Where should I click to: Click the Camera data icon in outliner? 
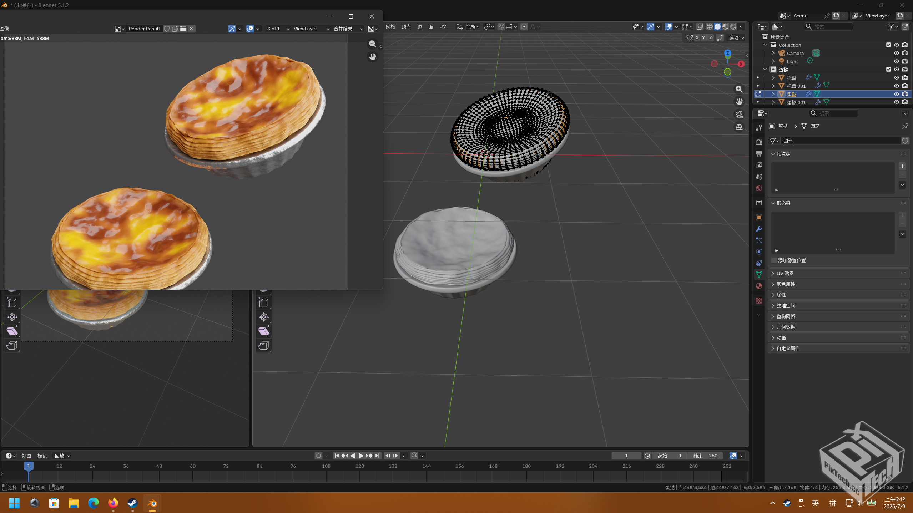[816, 53]
